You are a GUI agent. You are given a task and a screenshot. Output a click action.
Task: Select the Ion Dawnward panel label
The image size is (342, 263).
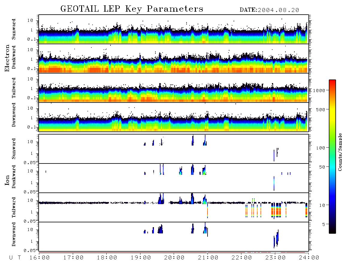tap(13, 234)
